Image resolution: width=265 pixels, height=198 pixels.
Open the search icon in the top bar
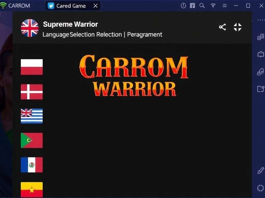(201, 5)
